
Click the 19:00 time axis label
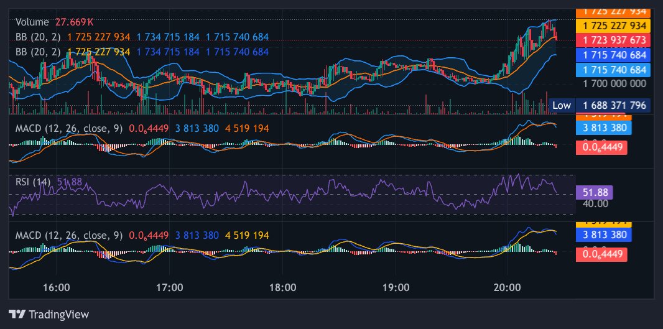click(396, 287)
